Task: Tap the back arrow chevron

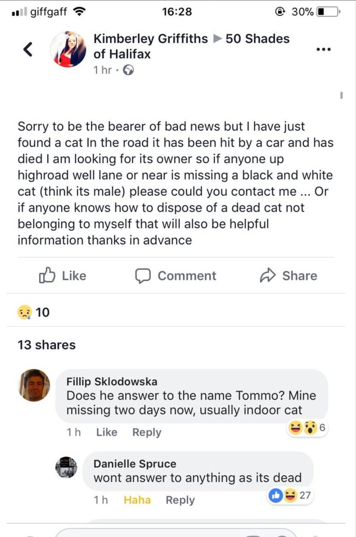Action: [28, 49]
